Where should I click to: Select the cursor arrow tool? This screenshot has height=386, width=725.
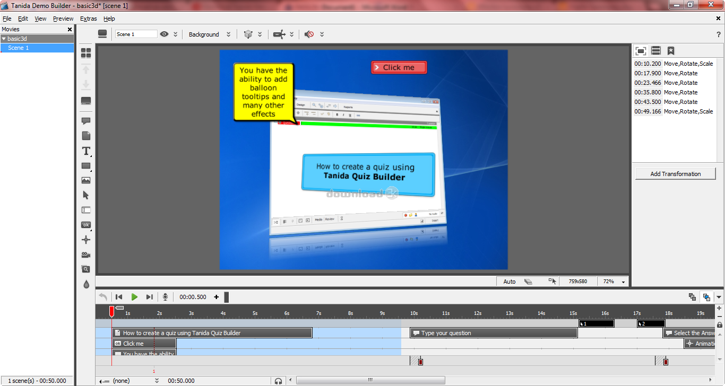86,195
